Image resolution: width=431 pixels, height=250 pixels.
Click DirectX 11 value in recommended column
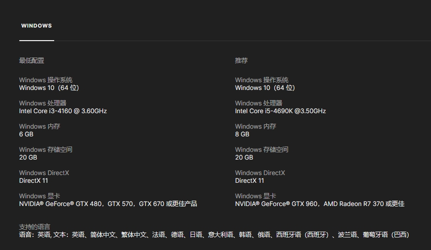[x=250, y=180]
